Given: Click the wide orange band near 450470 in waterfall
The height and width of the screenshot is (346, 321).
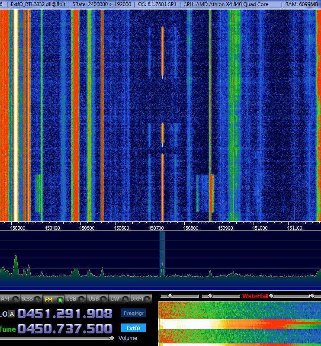Looking at the screenshot, I should 76,115.
